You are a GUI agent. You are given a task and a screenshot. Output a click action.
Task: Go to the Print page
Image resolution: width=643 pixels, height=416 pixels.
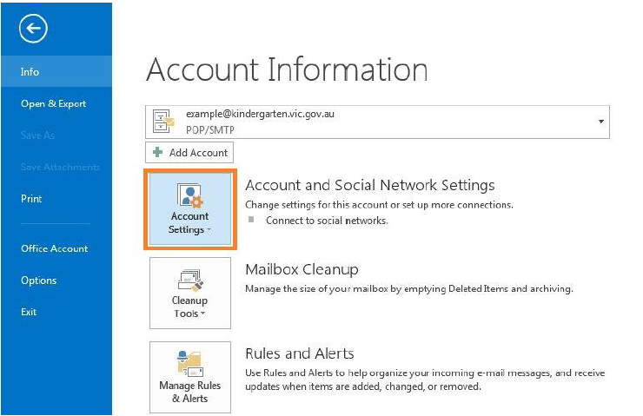[31, 199]
